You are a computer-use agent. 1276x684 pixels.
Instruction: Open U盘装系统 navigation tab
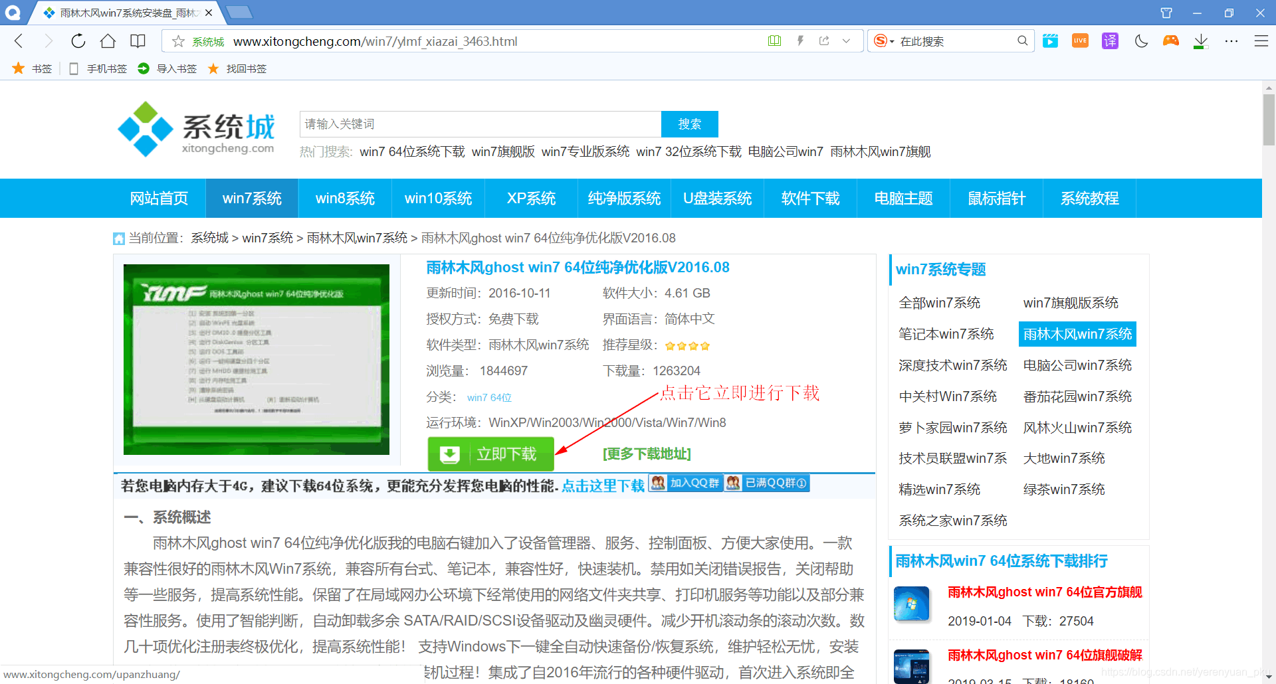coord(717,199)
